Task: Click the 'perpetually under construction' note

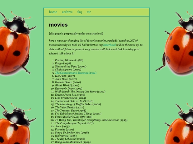Action: tap(76, 33)
